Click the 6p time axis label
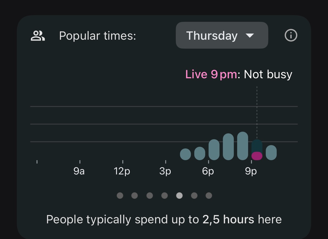The width and height of the screenshot is (328, 239). click(208, 171)
